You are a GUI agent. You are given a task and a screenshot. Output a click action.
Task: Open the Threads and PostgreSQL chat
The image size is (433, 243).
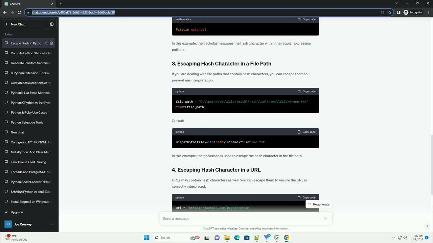click(x=29, y=172)
